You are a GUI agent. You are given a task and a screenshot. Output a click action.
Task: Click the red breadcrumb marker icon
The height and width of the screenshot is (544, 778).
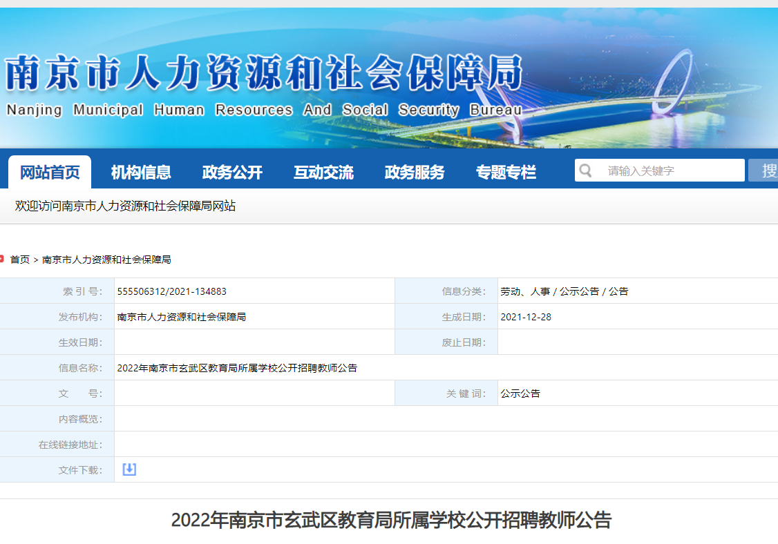[x=1, y=259]
